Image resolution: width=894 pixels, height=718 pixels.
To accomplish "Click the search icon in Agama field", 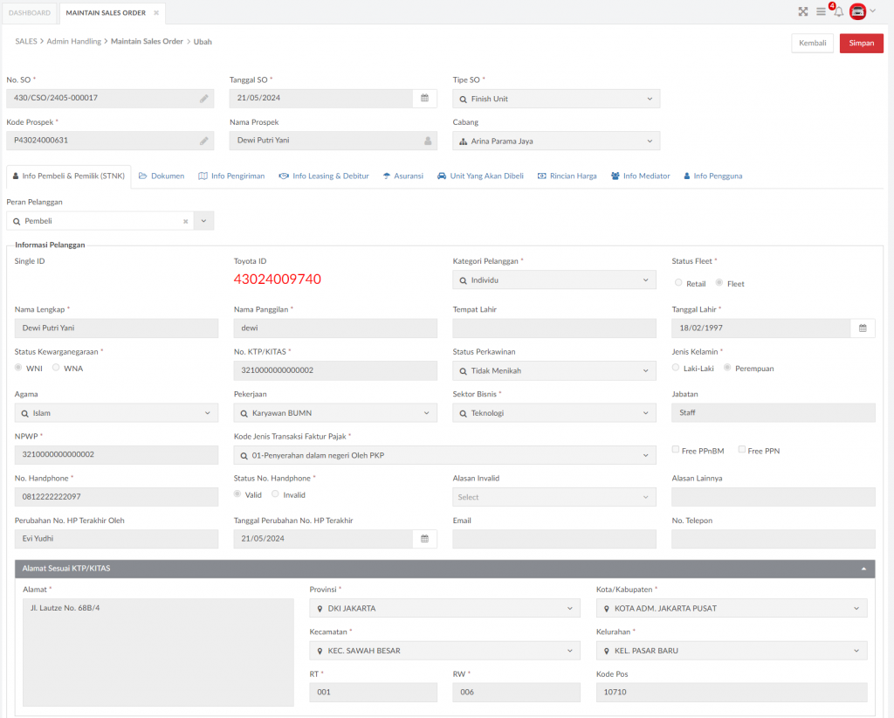I will [x=24, y=413].
